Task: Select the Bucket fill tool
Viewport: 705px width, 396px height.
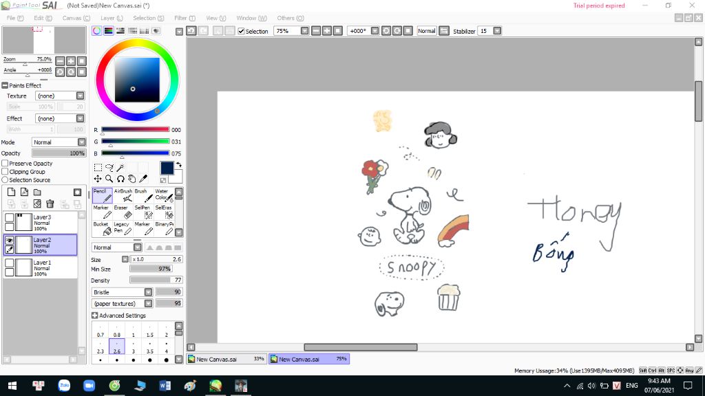Action: pyautogui.click(x=102, y=228)
